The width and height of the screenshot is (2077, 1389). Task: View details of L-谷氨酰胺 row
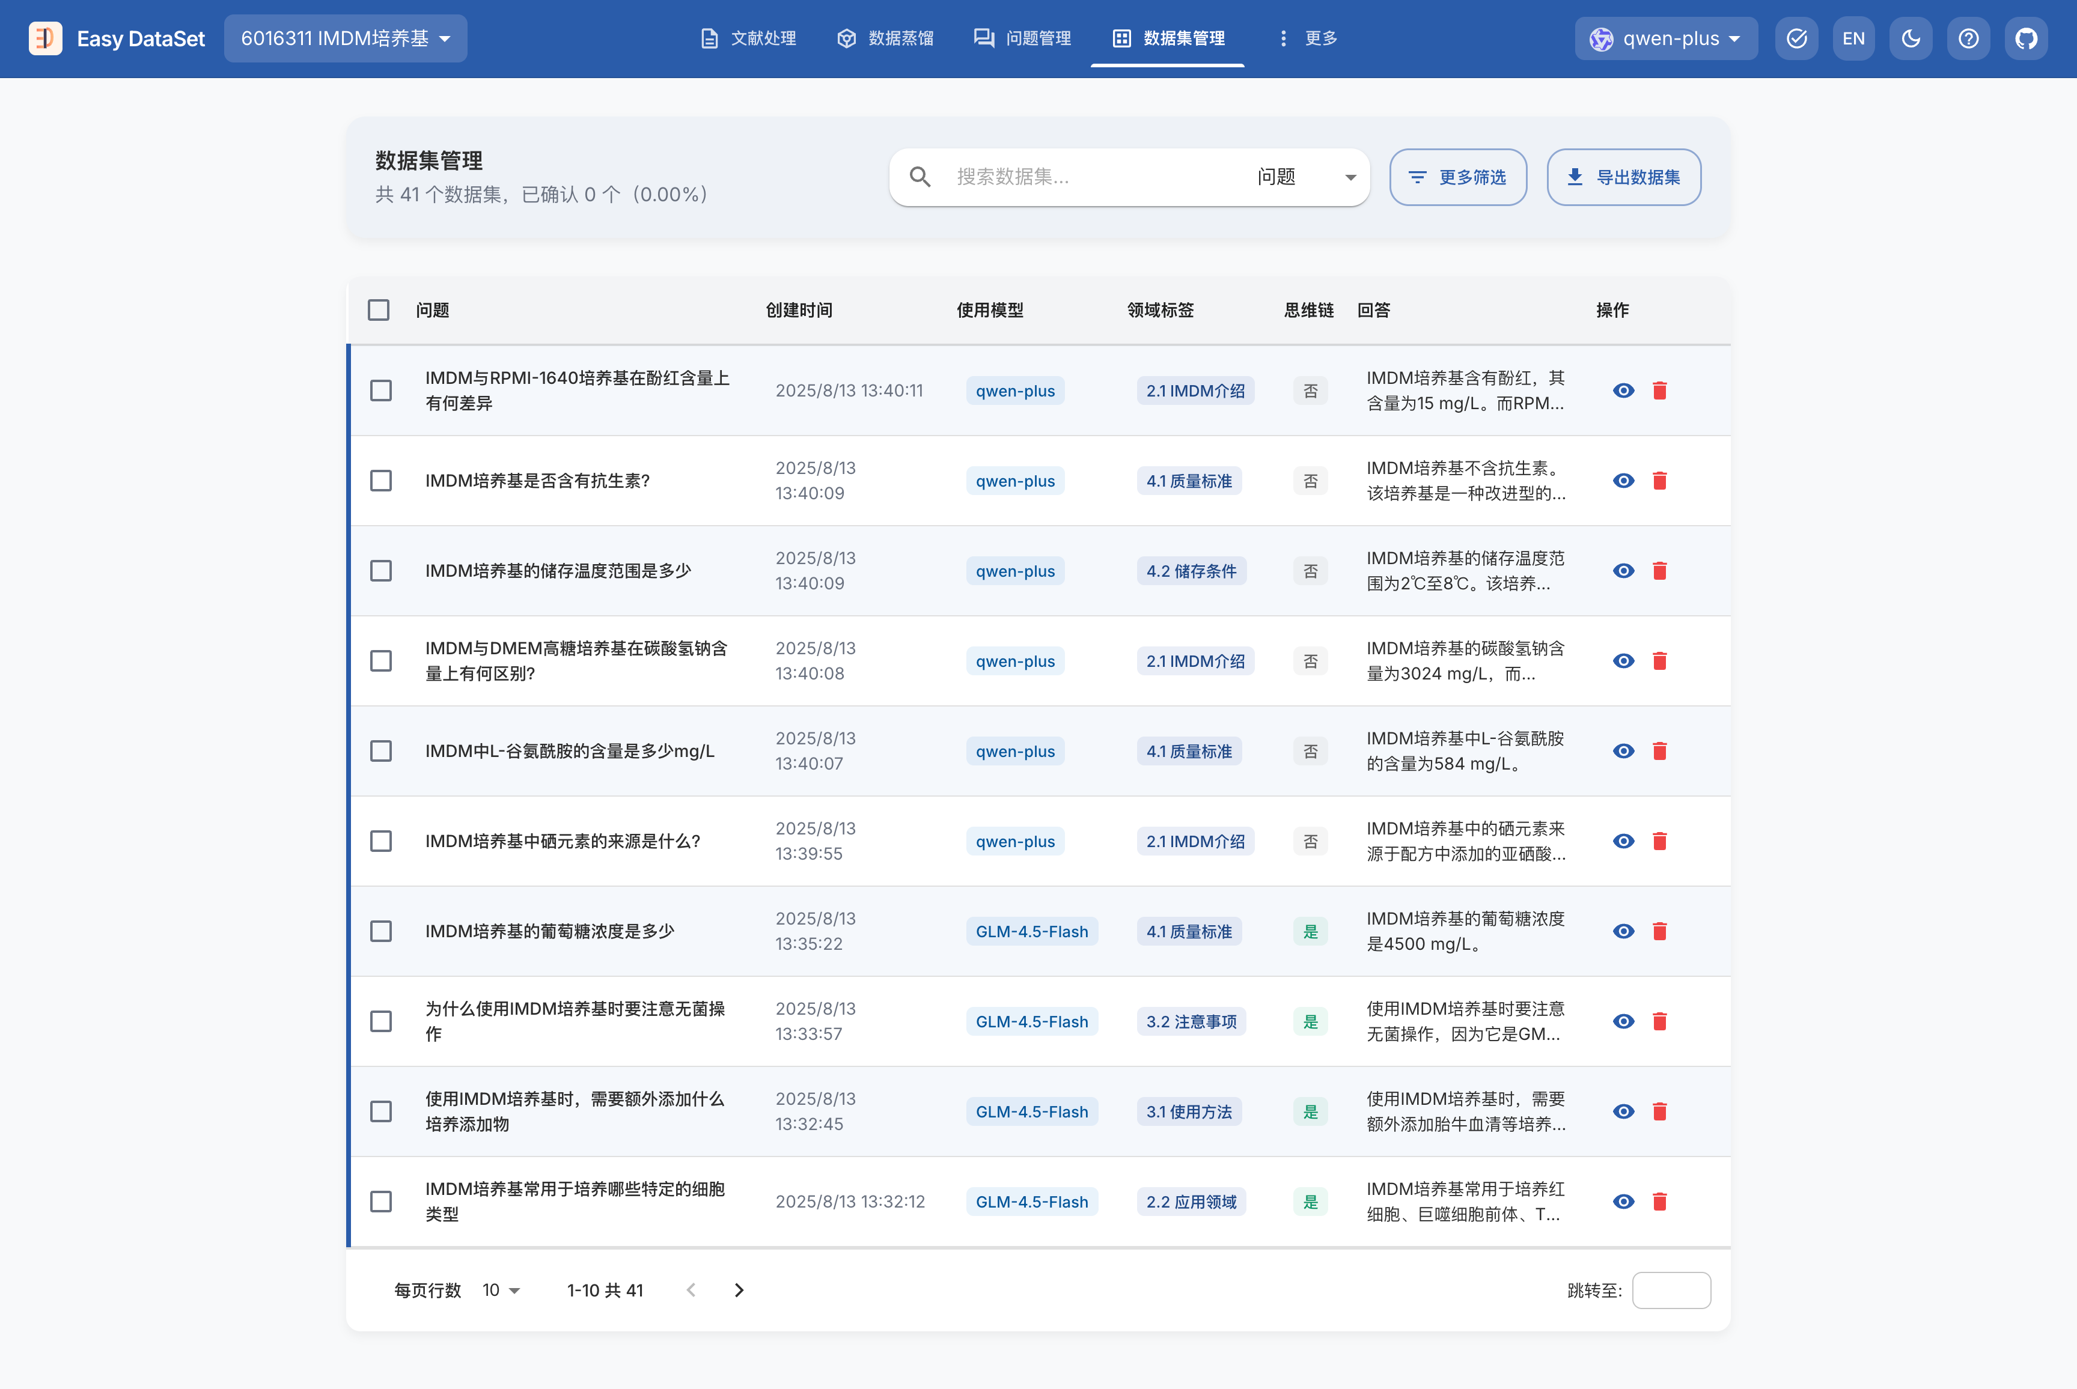pos(1623,751)
